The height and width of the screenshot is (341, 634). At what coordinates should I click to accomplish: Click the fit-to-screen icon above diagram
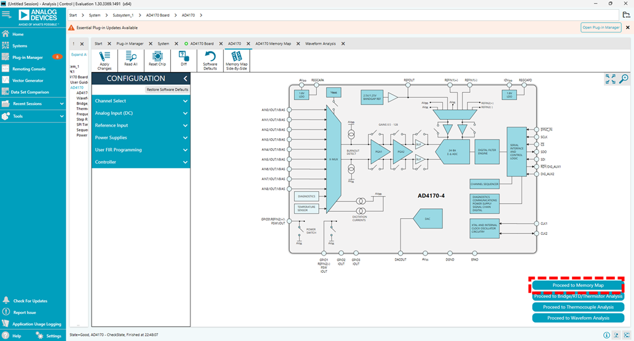(x=610, y=79)
